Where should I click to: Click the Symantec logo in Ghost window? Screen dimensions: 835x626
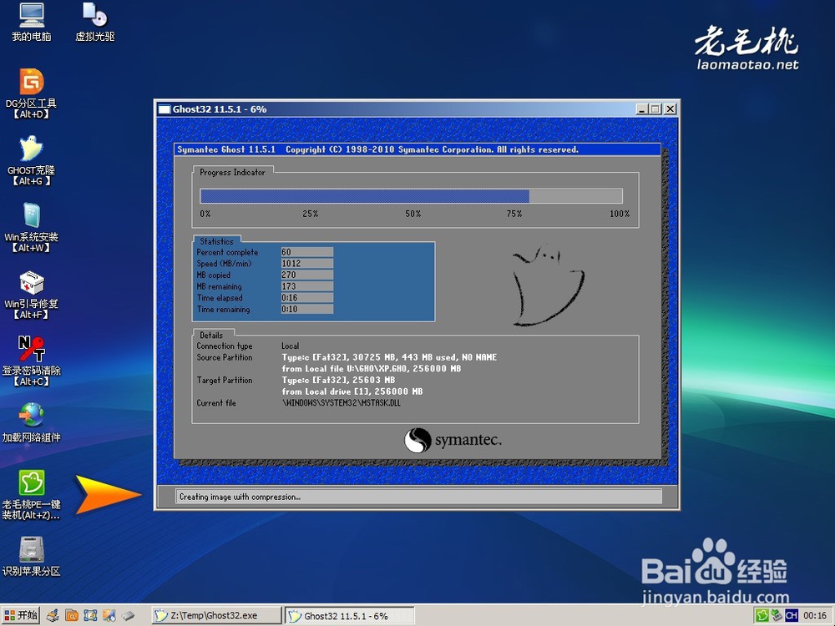click(x=453, y=440)
